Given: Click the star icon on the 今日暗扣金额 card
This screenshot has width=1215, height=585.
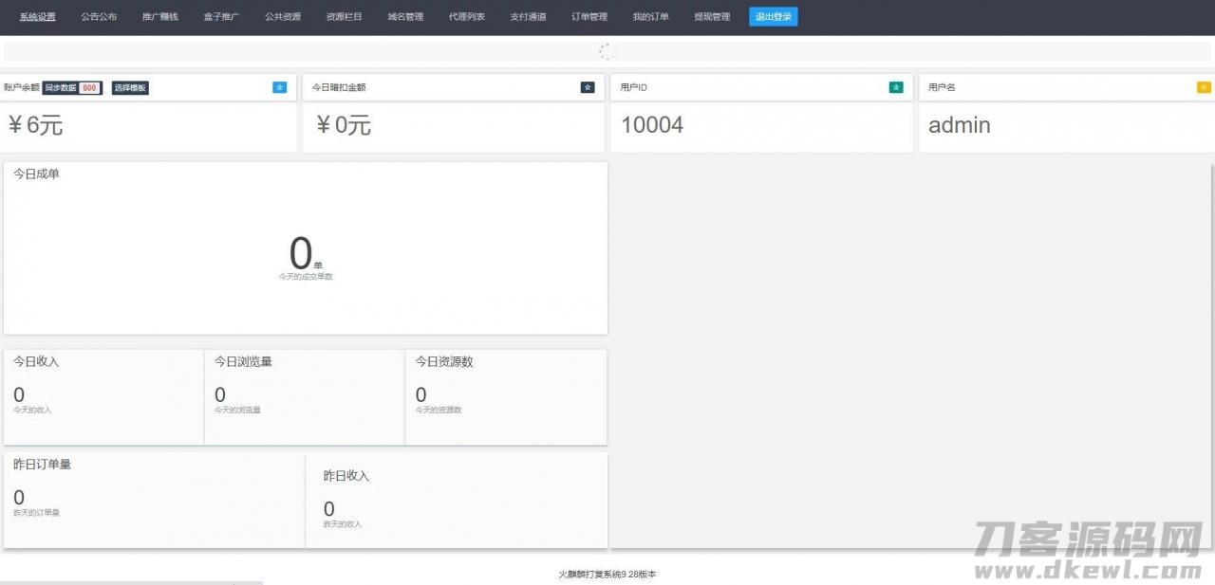Looking at the screenshot, I should [587, 86].
